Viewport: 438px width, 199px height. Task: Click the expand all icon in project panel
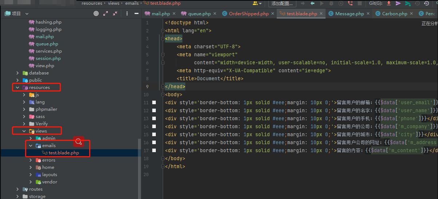point(106,13)
